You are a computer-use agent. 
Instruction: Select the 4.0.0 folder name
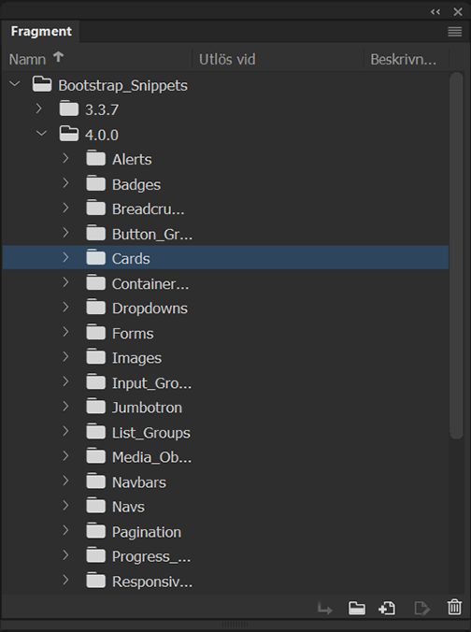click(x=102, y=135)
